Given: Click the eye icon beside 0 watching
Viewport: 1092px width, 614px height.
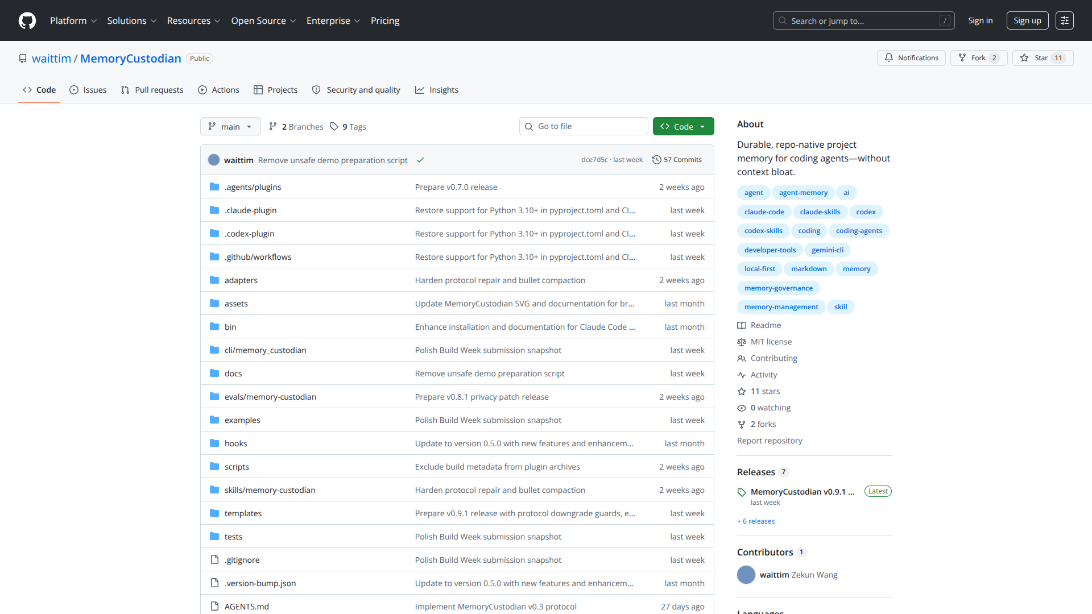Looking at the screenshot, I should (742, 408).
